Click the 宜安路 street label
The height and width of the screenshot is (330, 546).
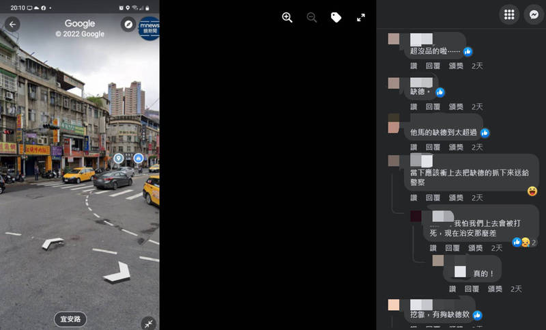tap(70, 318)
